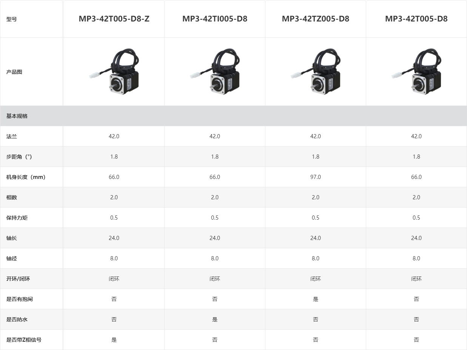
Task: Click 是 in the 是否防水 row
Action: (x=215, y=319)
